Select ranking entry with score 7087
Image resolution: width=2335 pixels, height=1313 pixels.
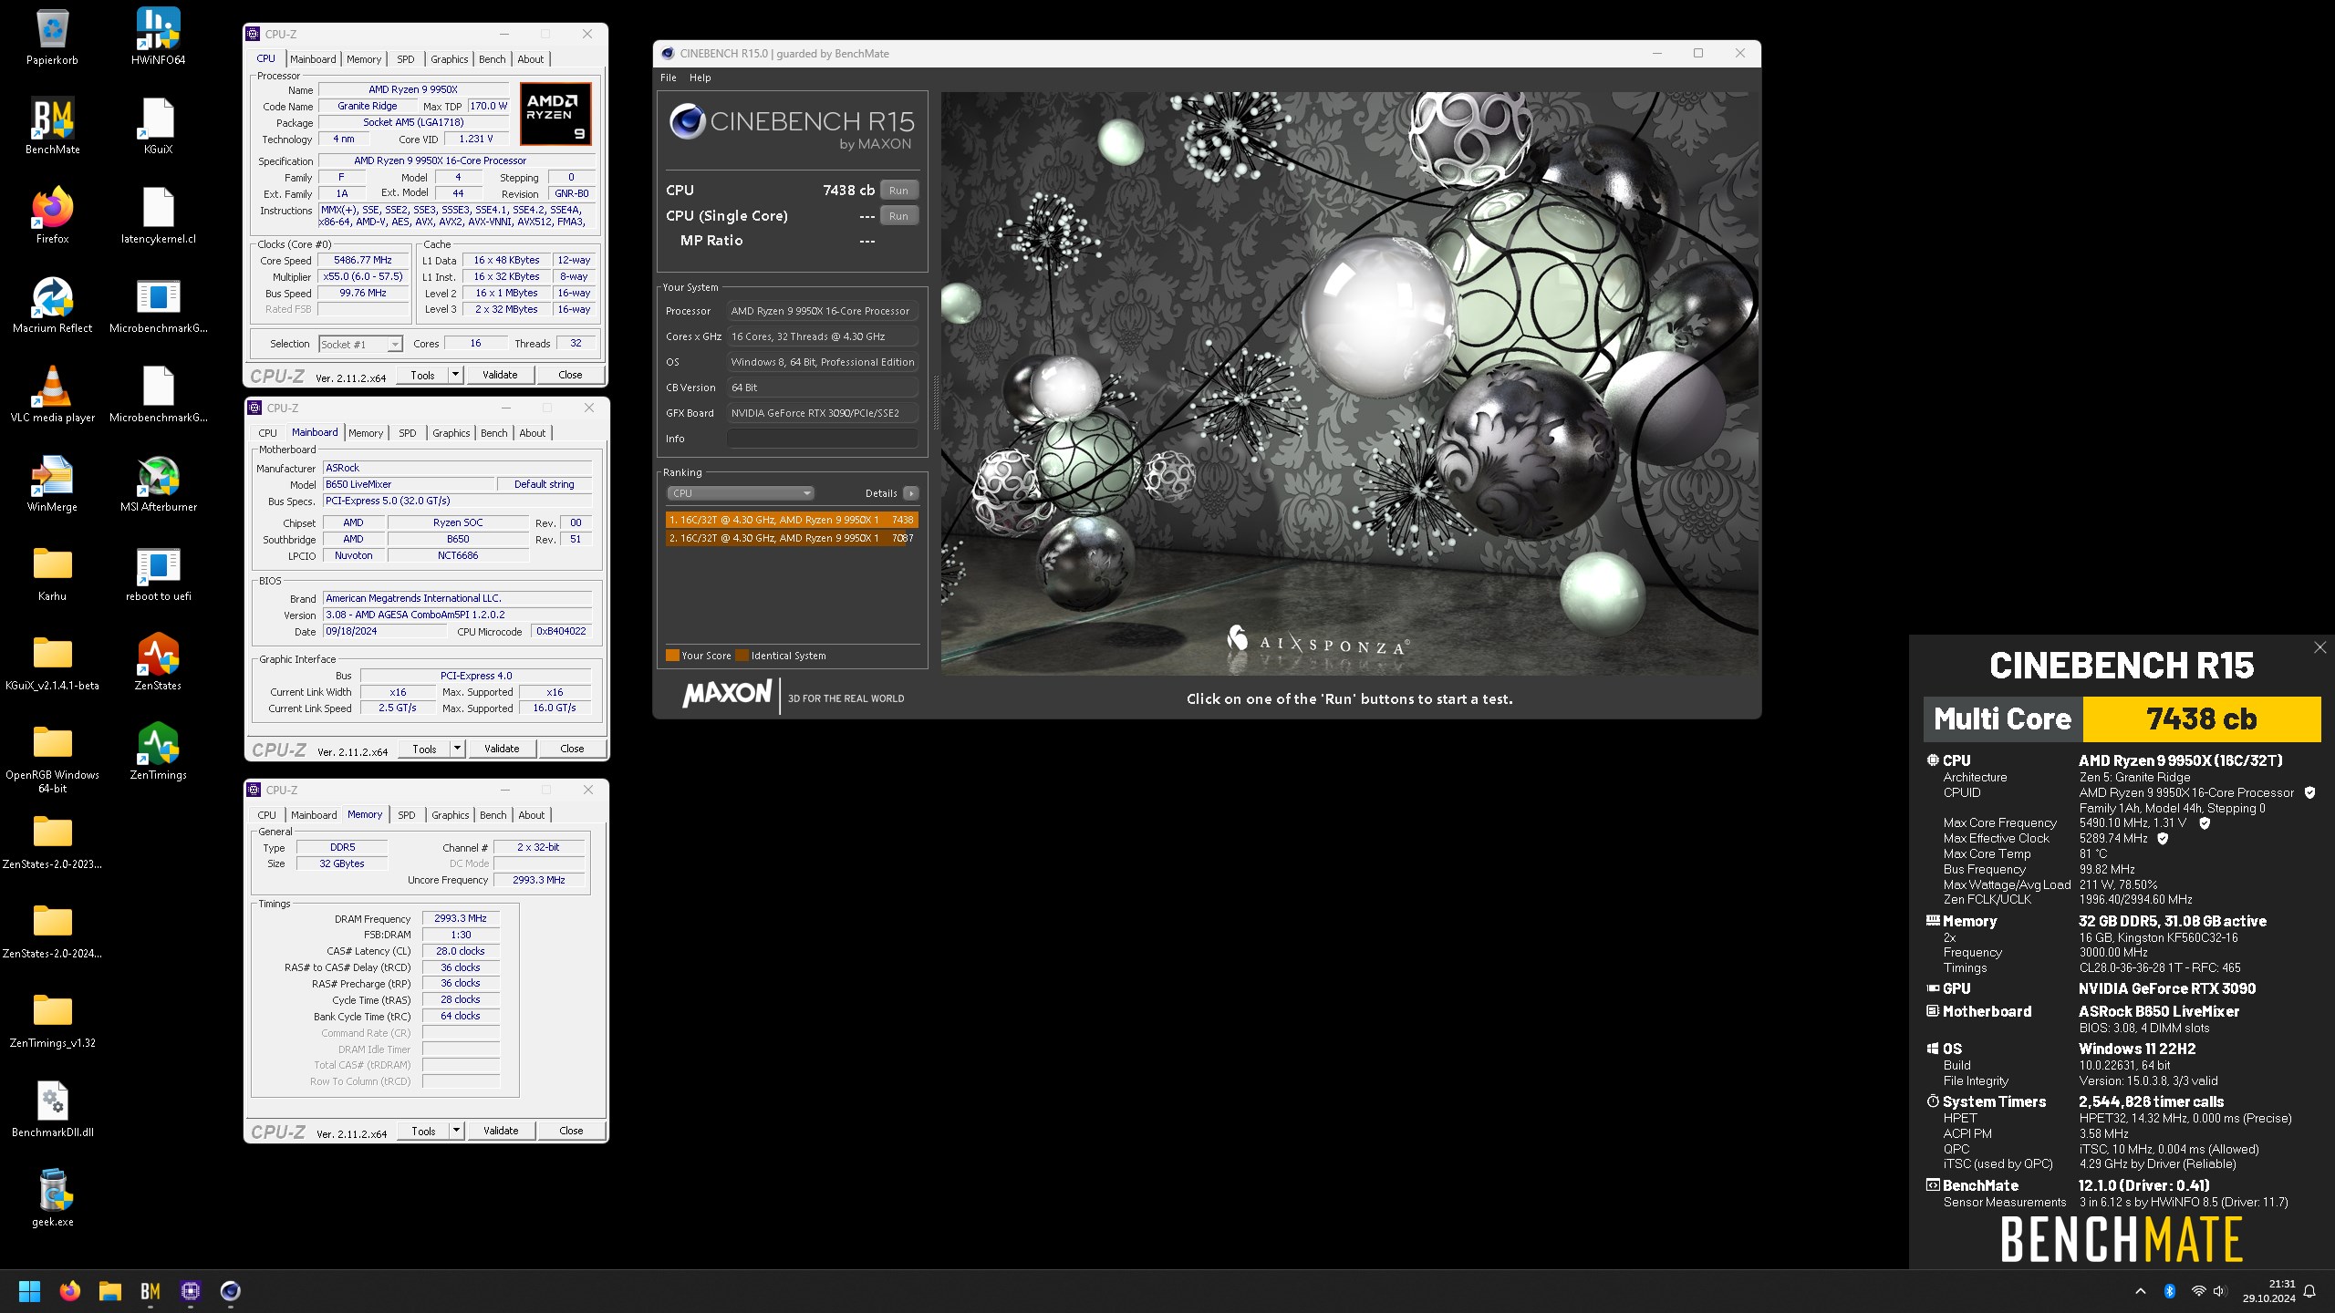tap(791, 538)
